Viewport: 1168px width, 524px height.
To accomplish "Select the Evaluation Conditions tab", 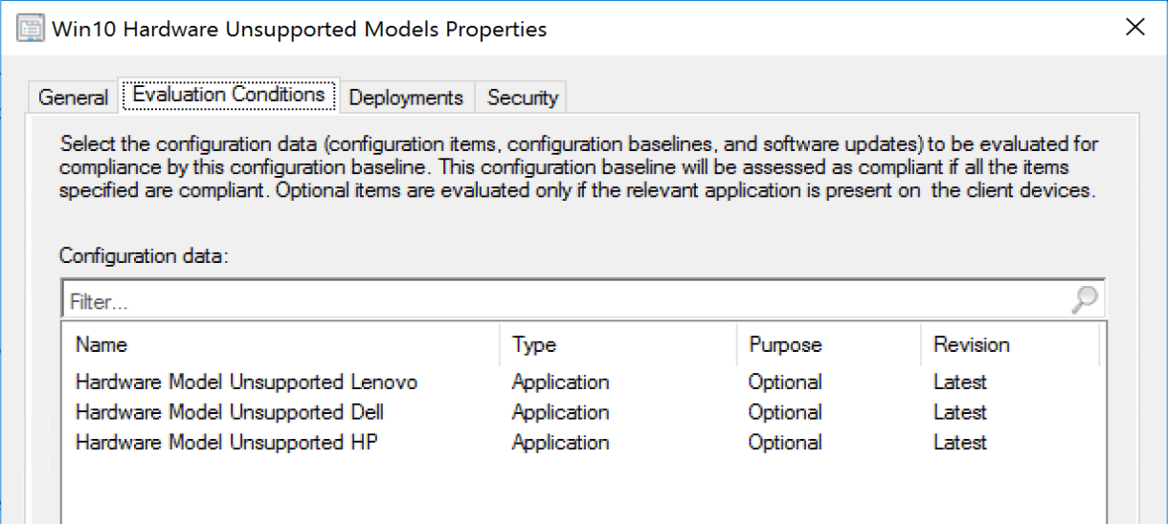I will point(228,95).
